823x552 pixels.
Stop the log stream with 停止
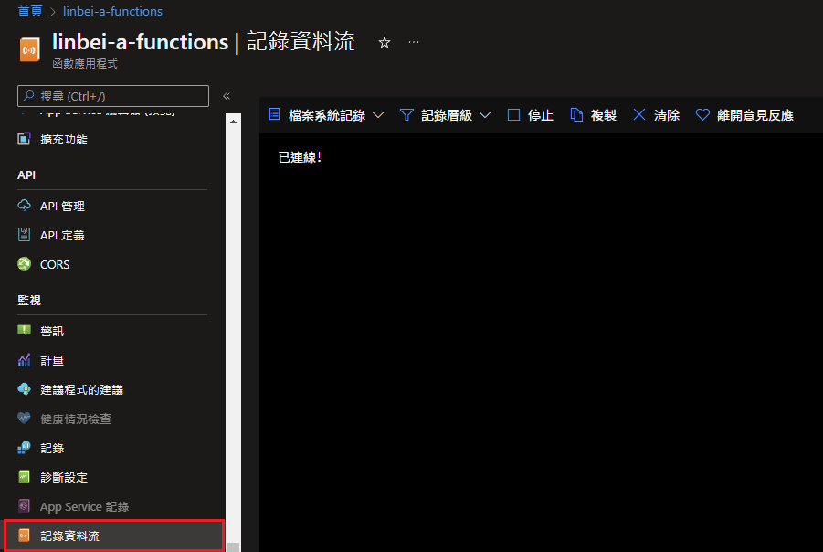pos(541,115)
